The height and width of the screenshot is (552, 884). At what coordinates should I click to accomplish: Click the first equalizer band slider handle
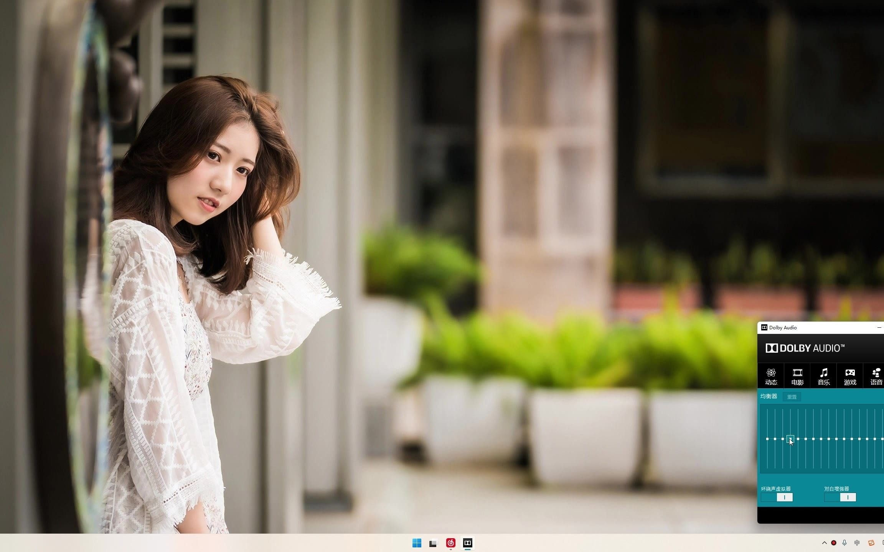click(x=767, y=439)
